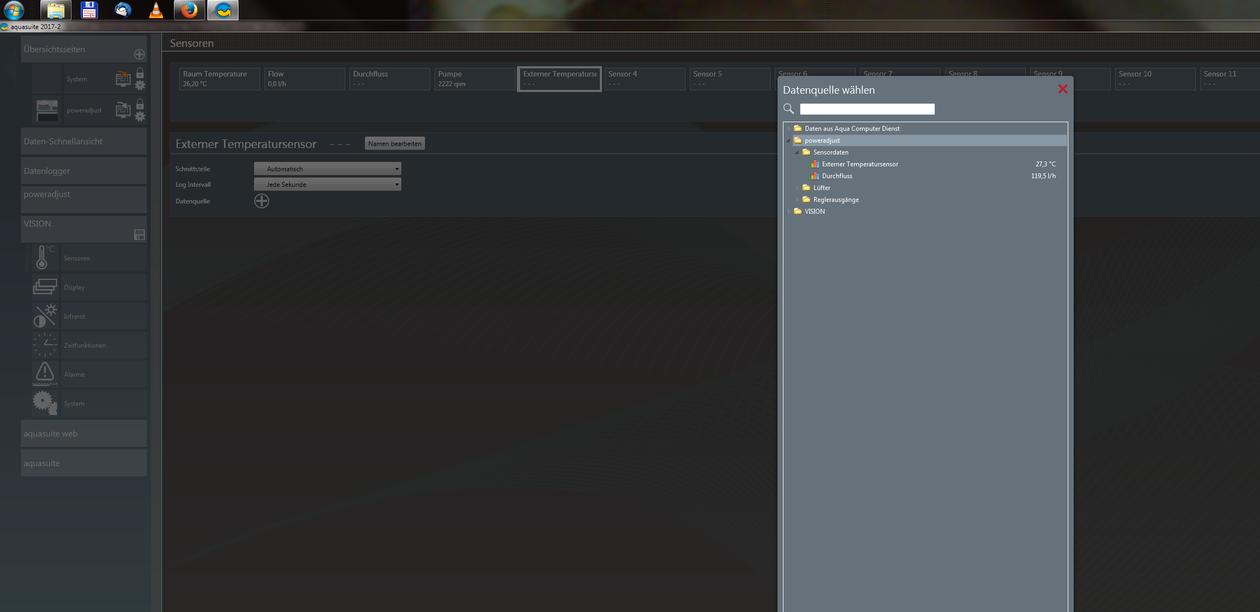1260x612 pixels.
Task: Open the Log Intervall dropdown
Action: pos(327,184)
